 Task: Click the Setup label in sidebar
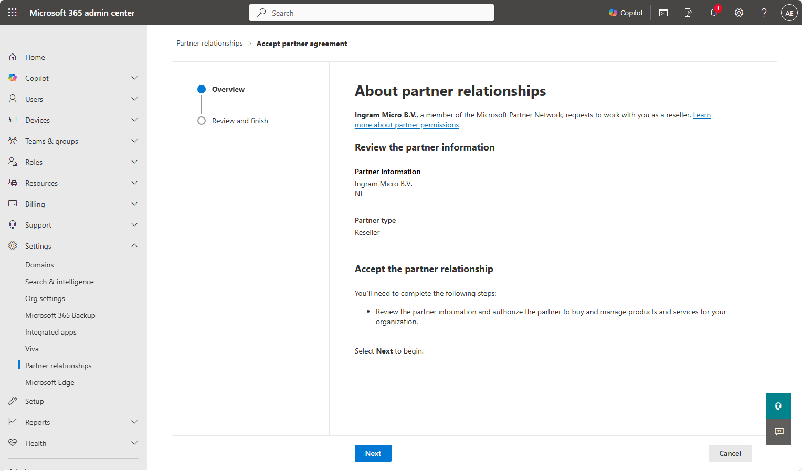coord(35,401)
